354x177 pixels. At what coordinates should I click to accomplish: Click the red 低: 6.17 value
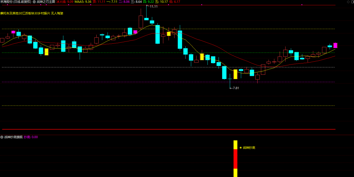point(175,1)
